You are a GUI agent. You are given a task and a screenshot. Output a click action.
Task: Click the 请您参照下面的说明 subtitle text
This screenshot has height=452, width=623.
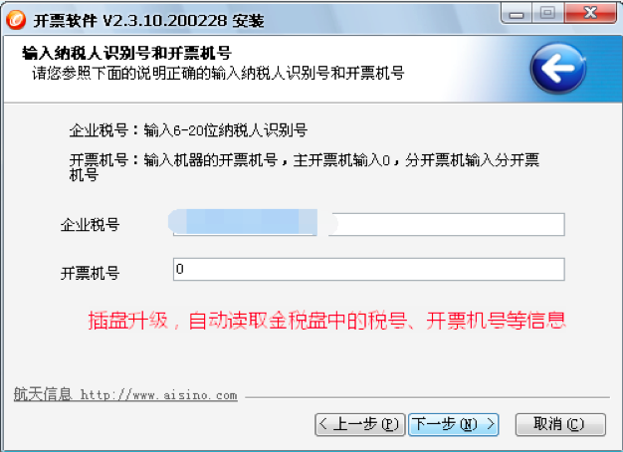click(218, 73)
